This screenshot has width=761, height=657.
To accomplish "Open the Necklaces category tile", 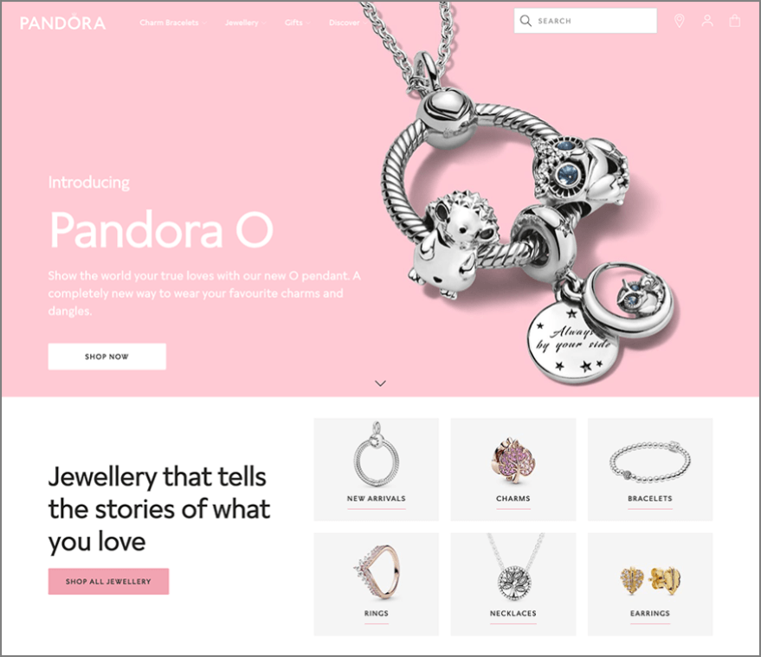I will [x=513, y=584].
